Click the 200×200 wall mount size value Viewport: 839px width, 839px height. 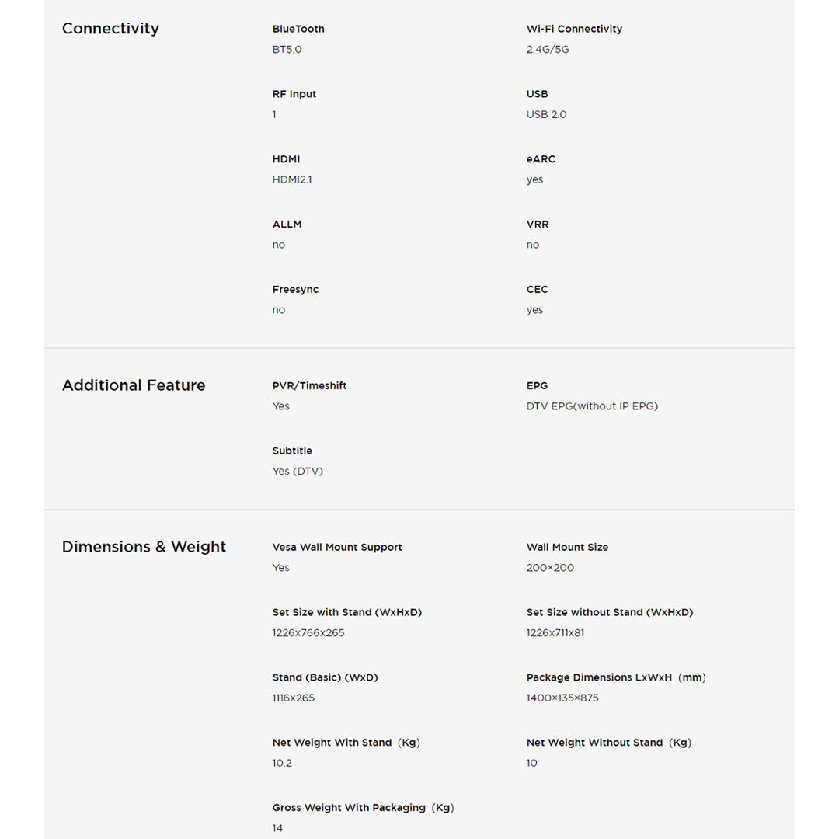(550, 567)
